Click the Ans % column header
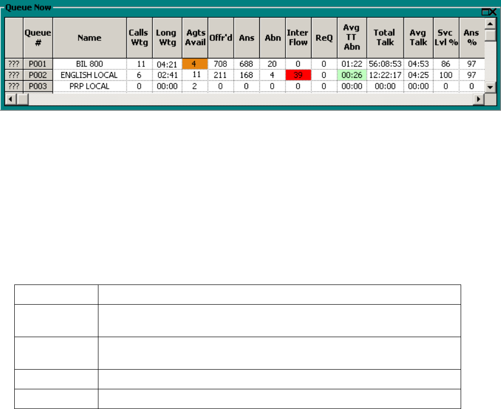The height and width of the screenshot is (409, 501). 472,38
